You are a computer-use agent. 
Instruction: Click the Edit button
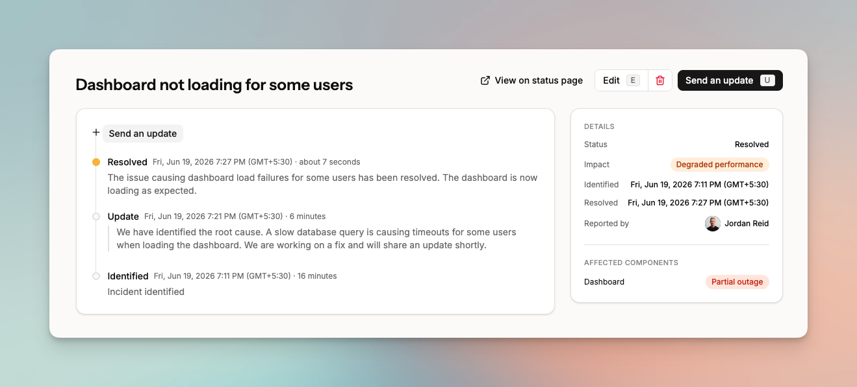pyautogui.click(x=621, y=80)
